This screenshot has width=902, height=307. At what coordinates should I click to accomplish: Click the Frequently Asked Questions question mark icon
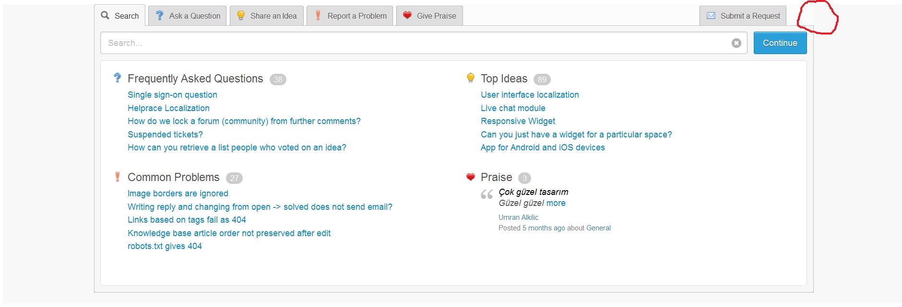(117, 78)
